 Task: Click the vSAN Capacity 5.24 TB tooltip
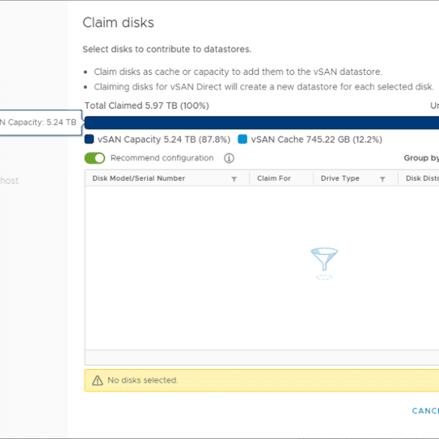click(x=41, y=122)
